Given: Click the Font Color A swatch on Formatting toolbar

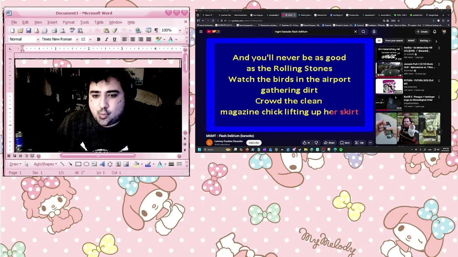Looking at the screenshot, I should pos(171,39).
